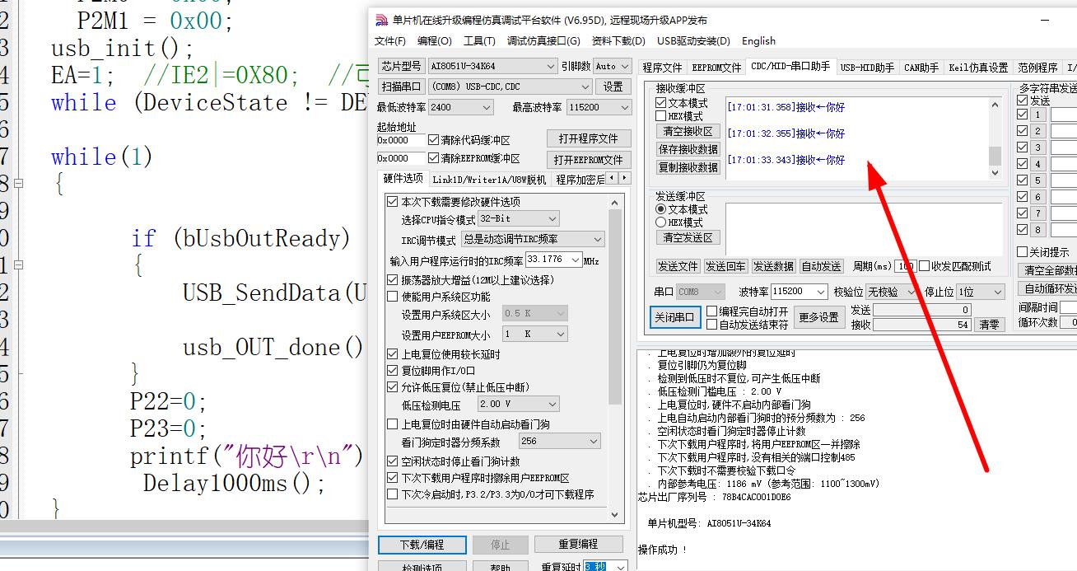Image resolution: width=1077 pixels, height=571 pixels.
Task: Open 调试仿真接口(G) menu
Action: [x=543, y=41]
